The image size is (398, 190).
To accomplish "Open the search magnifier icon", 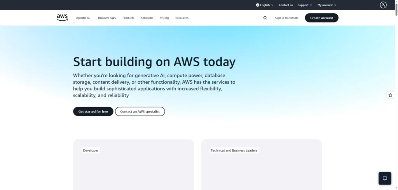I will 265,18.
